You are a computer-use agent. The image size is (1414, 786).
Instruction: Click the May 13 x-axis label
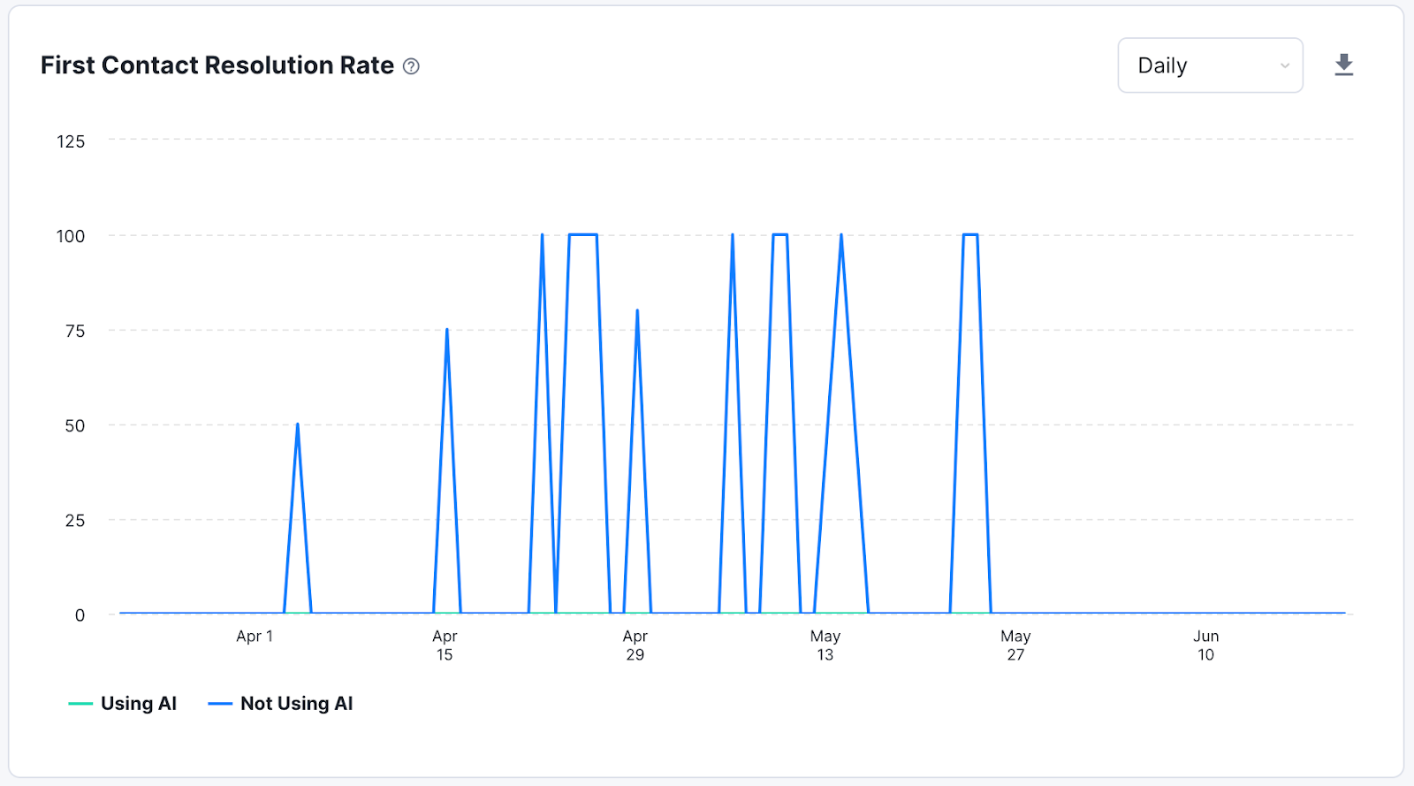(x=825, y=645)
